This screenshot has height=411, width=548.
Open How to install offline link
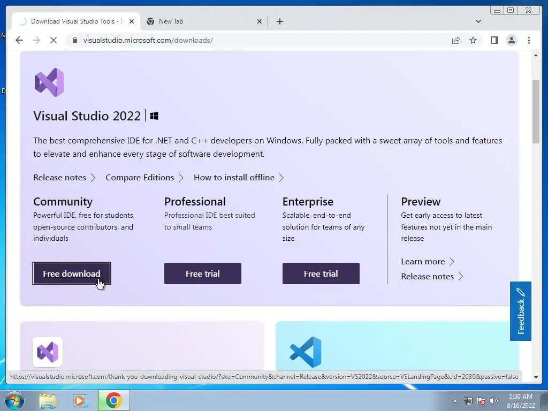click(238, 178)
